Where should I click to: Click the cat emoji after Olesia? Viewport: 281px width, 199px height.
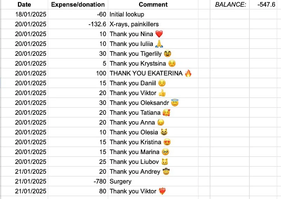pos(164,132)
